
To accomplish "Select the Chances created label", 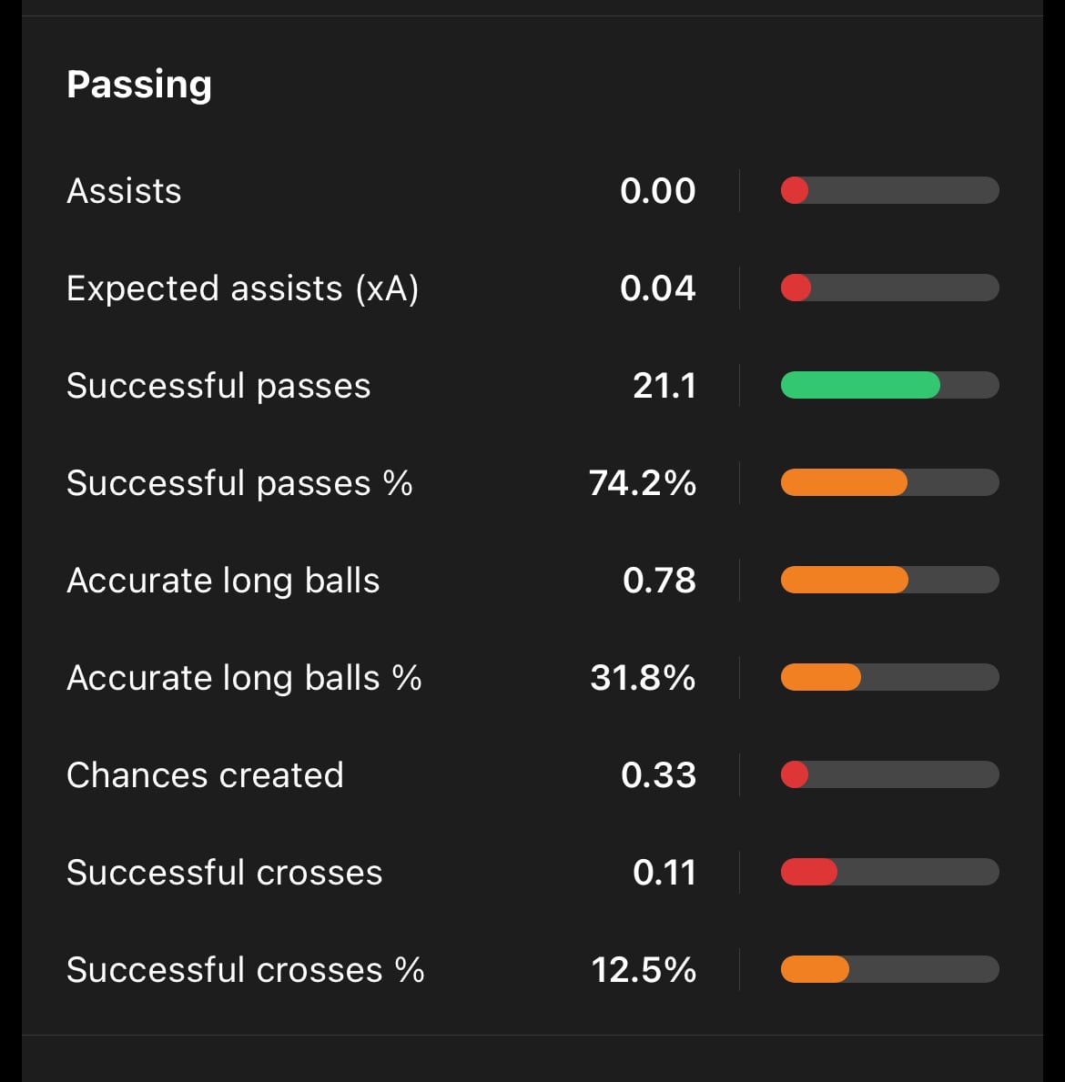I will click(x=205, y=775).
